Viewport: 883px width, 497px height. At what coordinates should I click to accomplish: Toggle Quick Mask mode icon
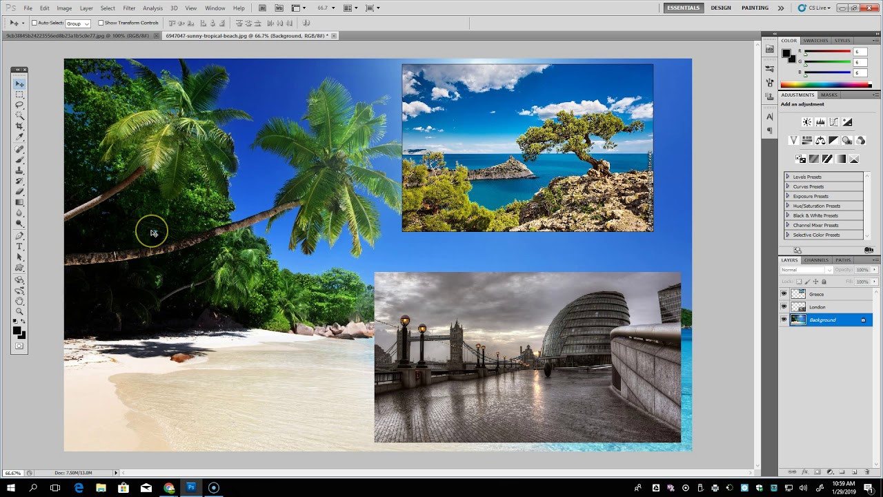pyautogui.click(x=19, y=346)
